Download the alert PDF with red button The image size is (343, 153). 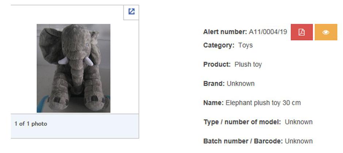(301, 32)
